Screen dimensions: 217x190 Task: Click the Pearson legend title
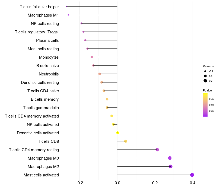(x=208, y=66)
